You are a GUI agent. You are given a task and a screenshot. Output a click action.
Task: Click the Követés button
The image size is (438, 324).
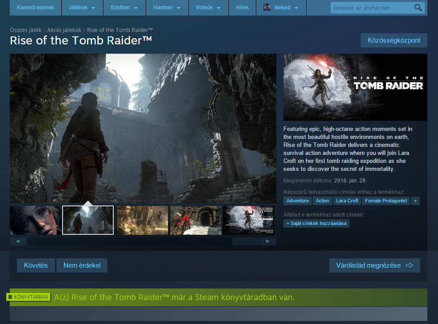click(36, 265)
